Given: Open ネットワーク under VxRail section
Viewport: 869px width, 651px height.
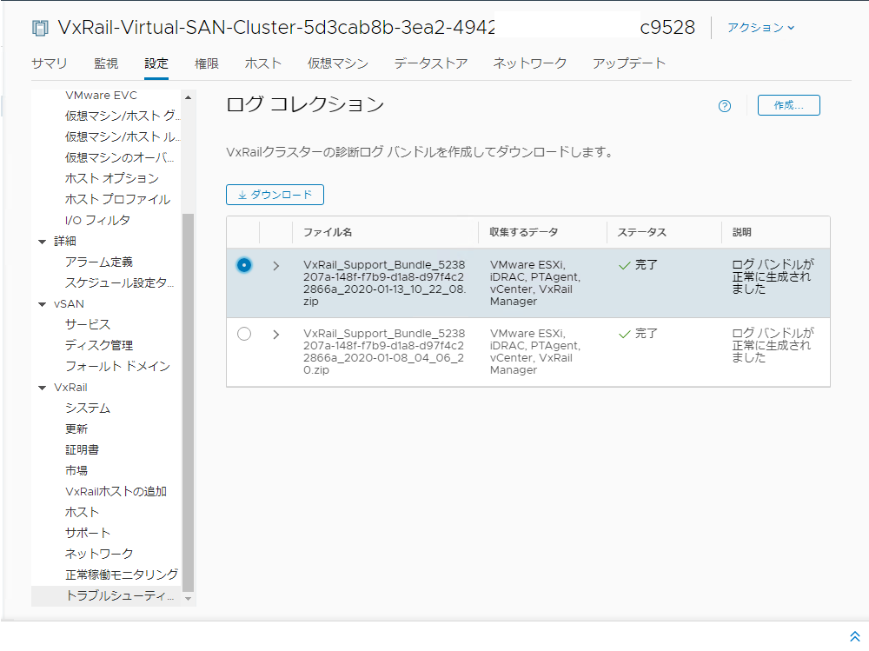Looking at the screenshot, I should point(99,554).
